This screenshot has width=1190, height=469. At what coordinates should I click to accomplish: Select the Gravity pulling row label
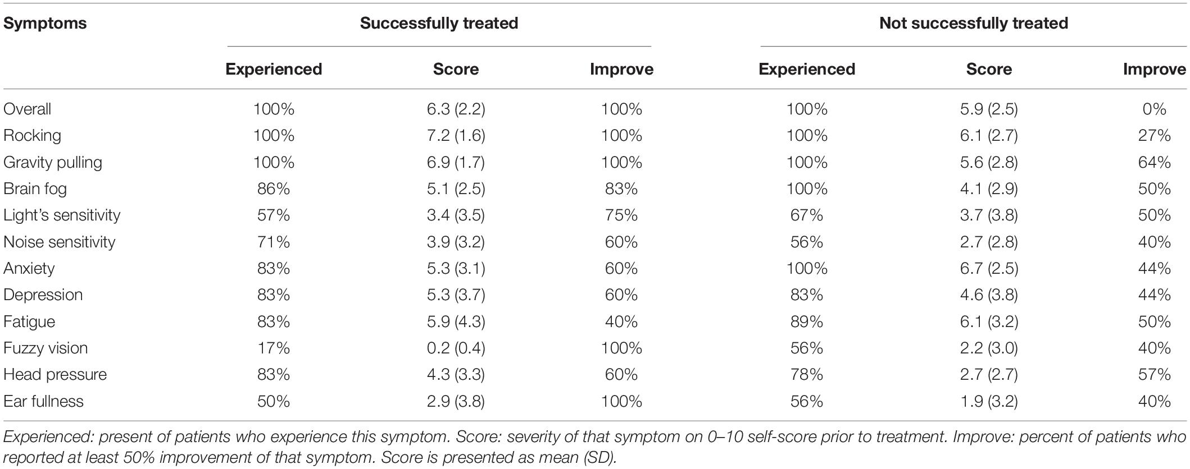53,163
